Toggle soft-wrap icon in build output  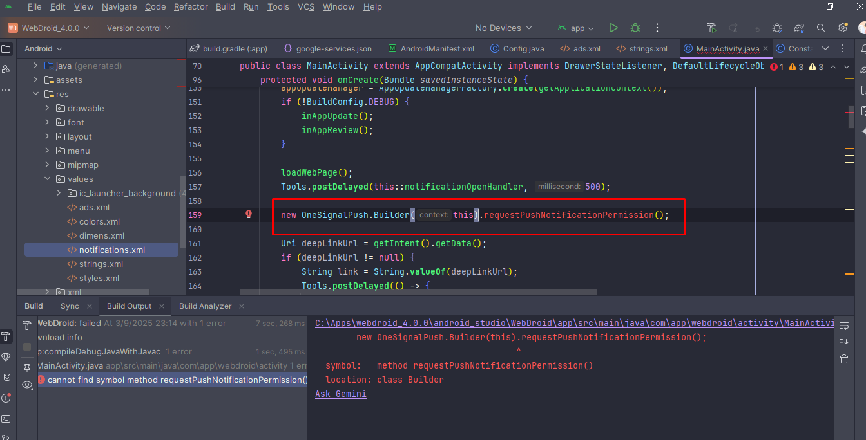pos(844,326)
